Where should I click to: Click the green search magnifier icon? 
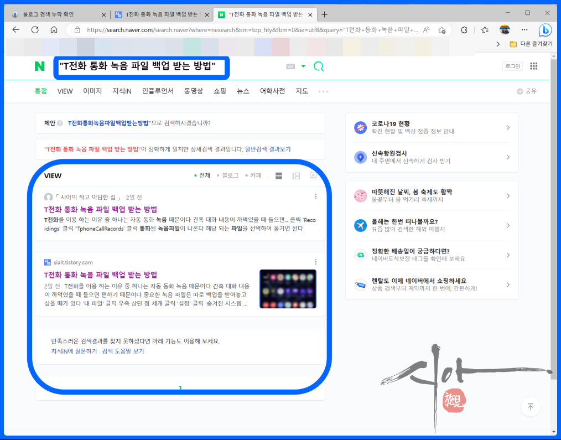click(x=319, y=66)
